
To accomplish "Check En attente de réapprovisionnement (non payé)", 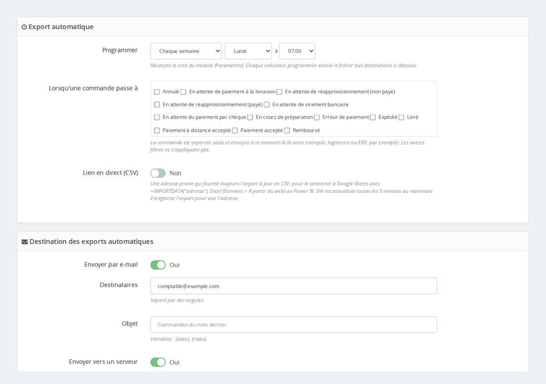I will (279, 92).
